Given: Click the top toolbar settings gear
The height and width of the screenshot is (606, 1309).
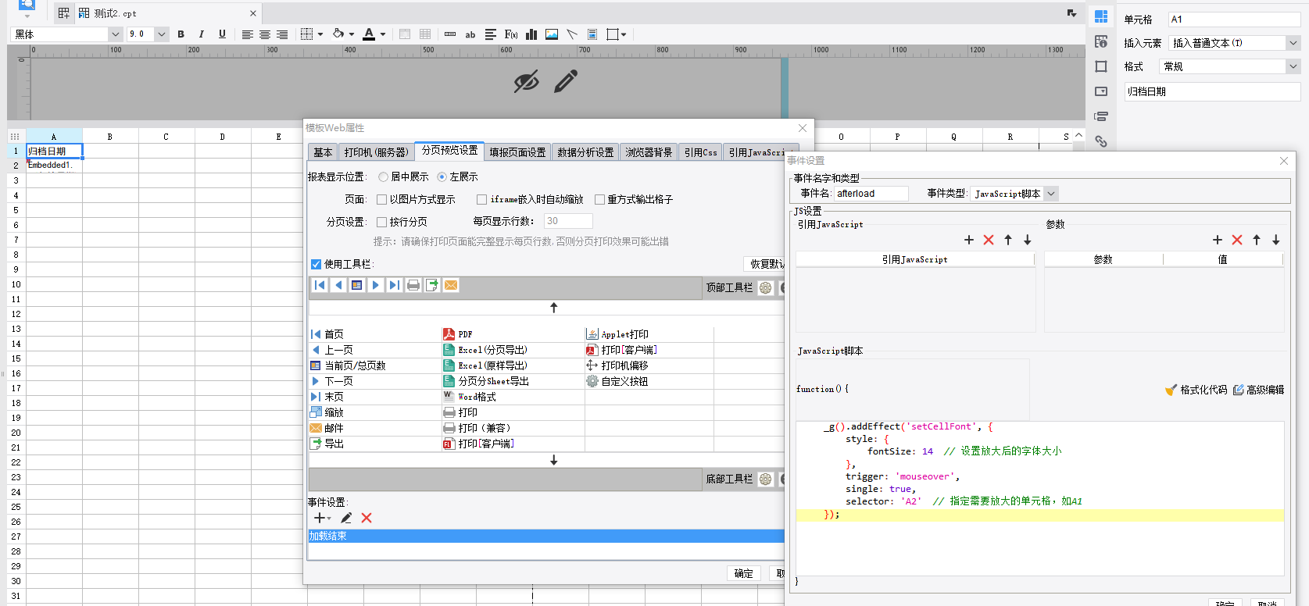Looking at the screenshot, I should click(766, 287).
